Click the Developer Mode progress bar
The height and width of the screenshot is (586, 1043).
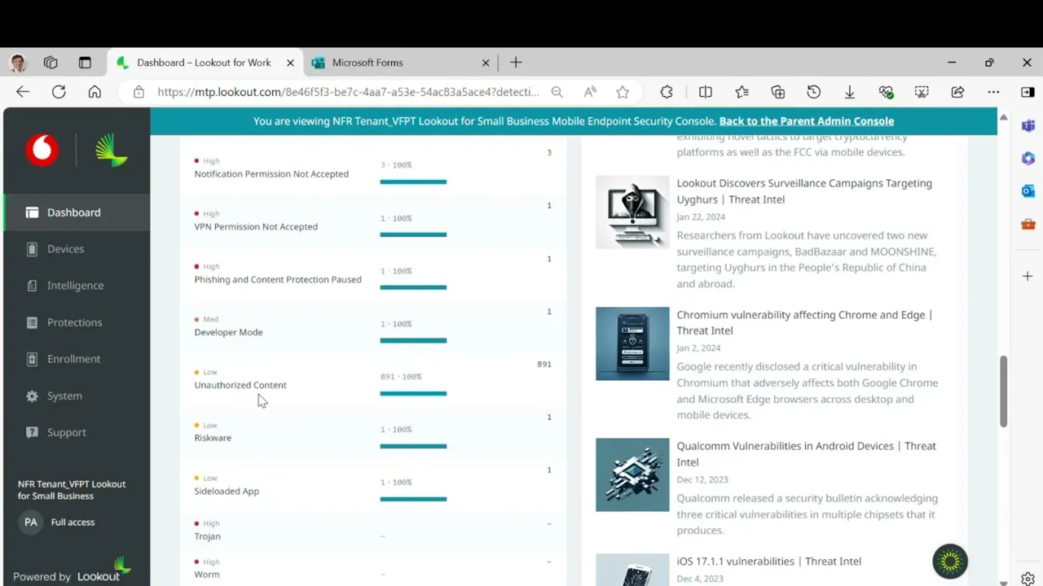click(x=413, y=340)
